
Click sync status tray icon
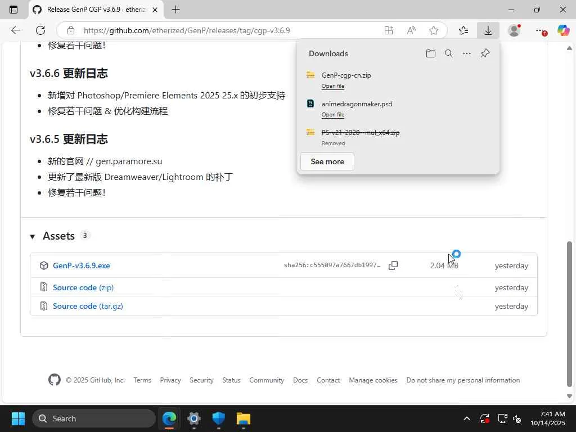pyautogui.click(x=484, y=418)
